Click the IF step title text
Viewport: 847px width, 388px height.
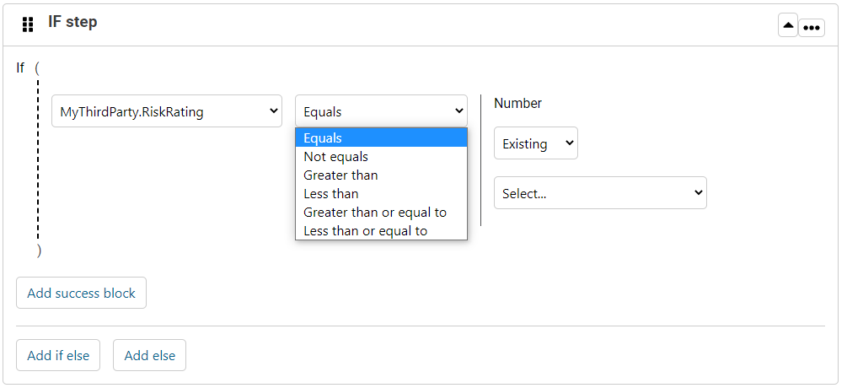72,22
